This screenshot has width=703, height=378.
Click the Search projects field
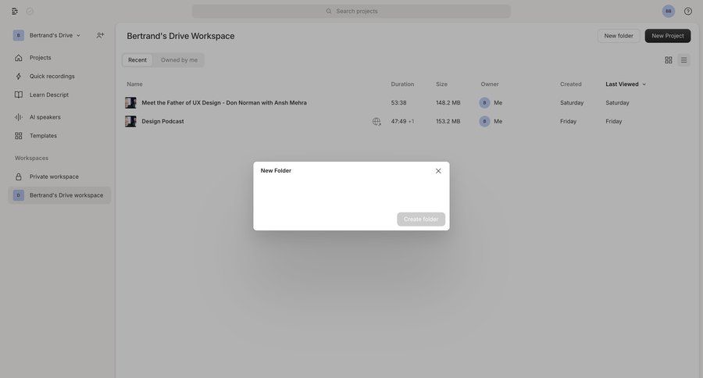click(351, 11)
